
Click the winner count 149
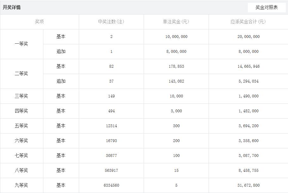pyautogui.click(x=111, y=96)
